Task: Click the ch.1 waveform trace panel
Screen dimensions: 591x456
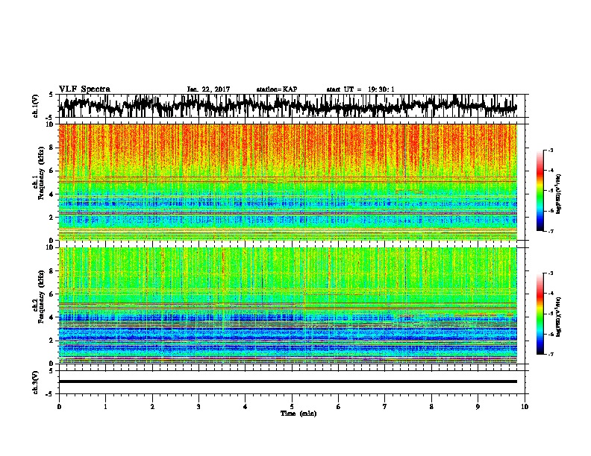Action: (291, 106)
